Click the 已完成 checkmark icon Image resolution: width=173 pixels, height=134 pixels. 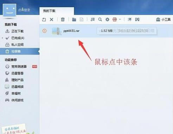(x=7, y=38)
